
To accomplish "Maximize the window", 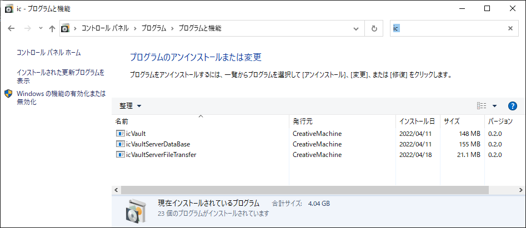I will [487, 9].
